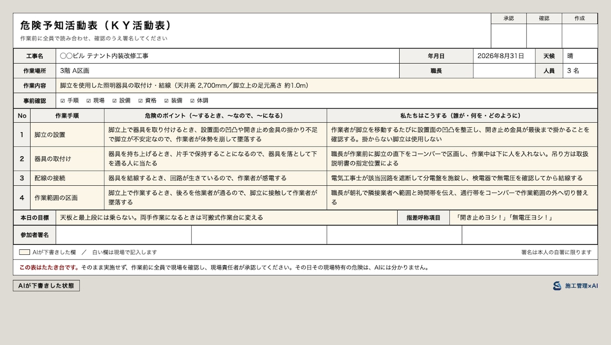This screenshot has height=345, width=611.
Task: Toggle the 手順 checkbox
Action: point(63,101)
